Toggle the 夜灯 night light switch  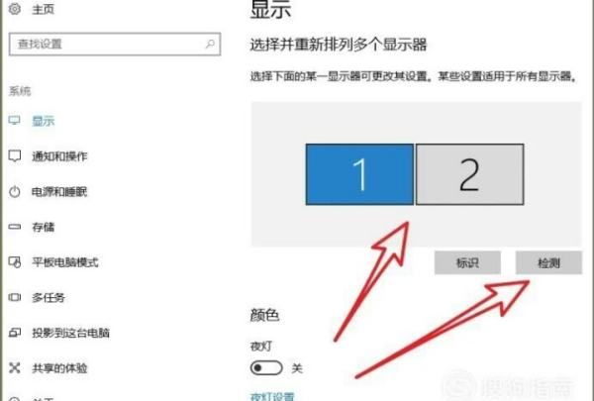266,368
